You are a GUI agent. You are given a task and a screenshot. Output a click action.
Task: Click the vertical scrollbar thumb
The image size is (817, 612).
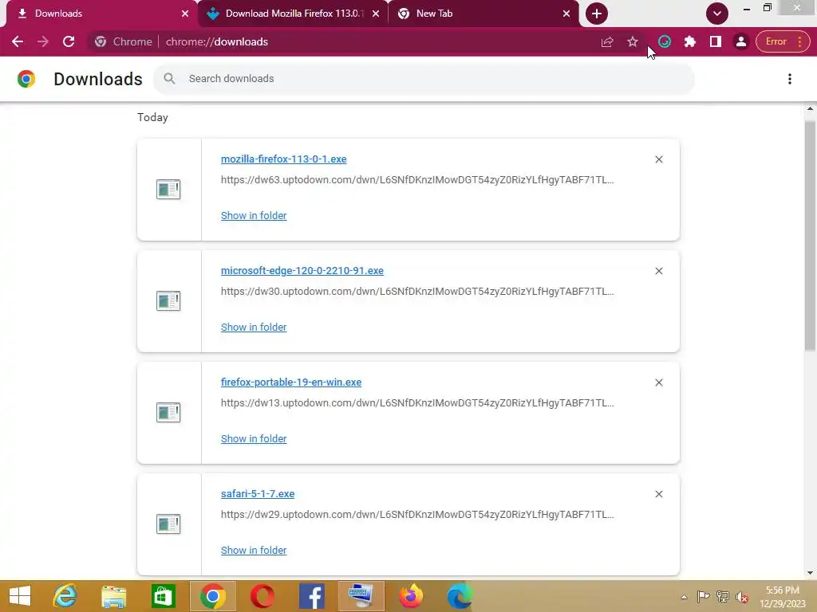[810, 236]
